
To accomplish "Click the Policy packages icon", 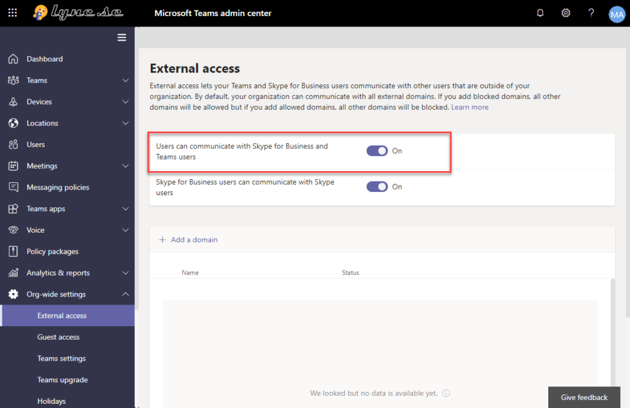I will pos(14,251).
